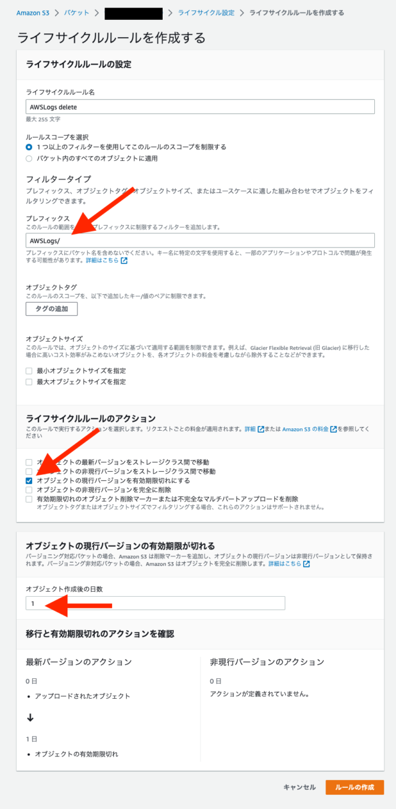Click the days after object creation field
Viewport: 396px width, 809px height.
click(x=155, y=603)
